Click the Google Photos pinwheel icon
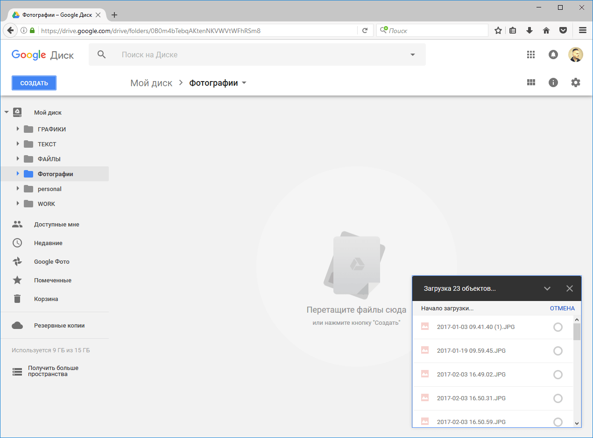This screenshot has width=593, height=438. [17, 262]
